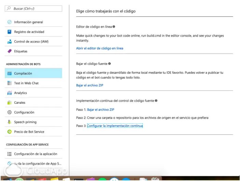The width and height of the screenshot is (240, 181).
Task: Click the Información general globe icon
Action: point(10,22)
